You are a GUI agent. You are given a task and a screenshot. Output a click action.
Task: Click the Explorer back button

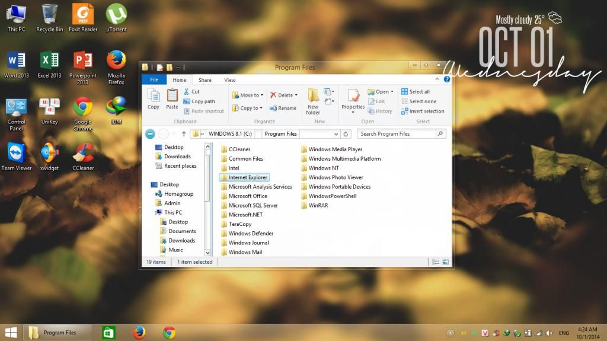click(x=150, y=134)
